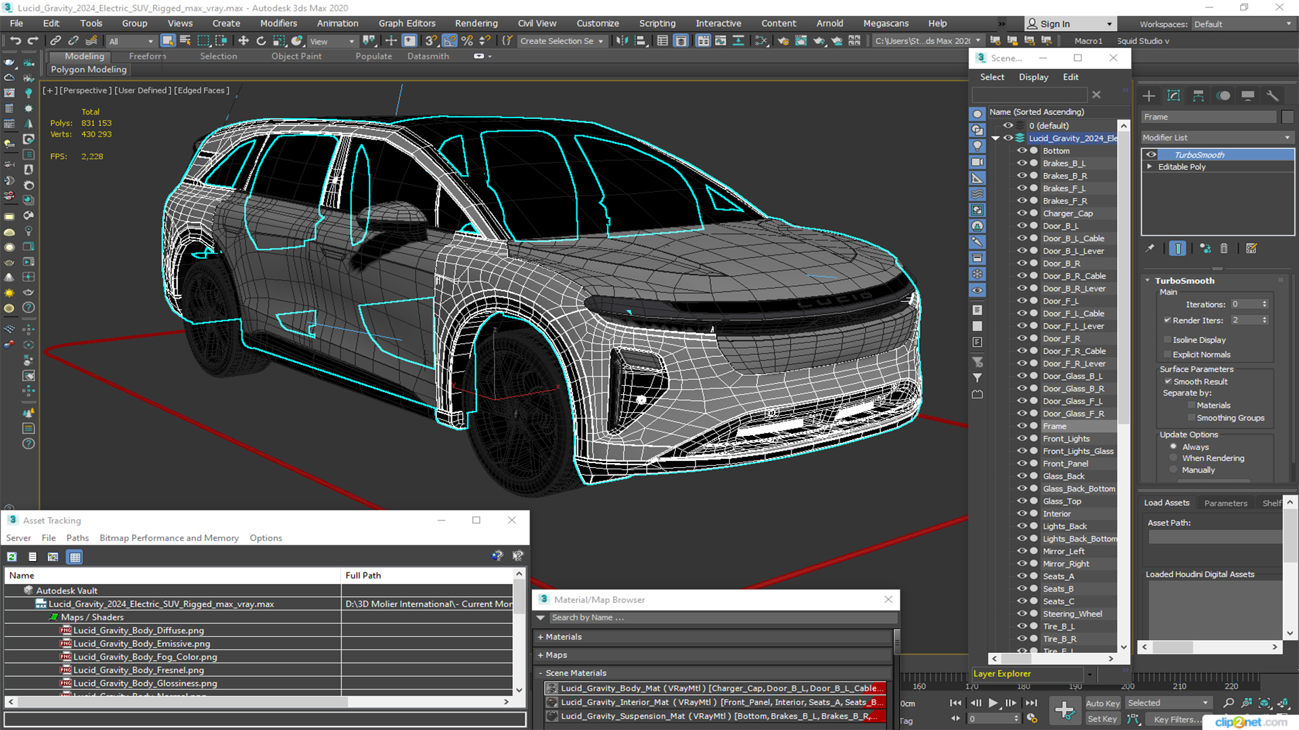Enable Isoline Display checkbox
The height and width of the screenshot is (730, 1299).
click(1167, 340)
